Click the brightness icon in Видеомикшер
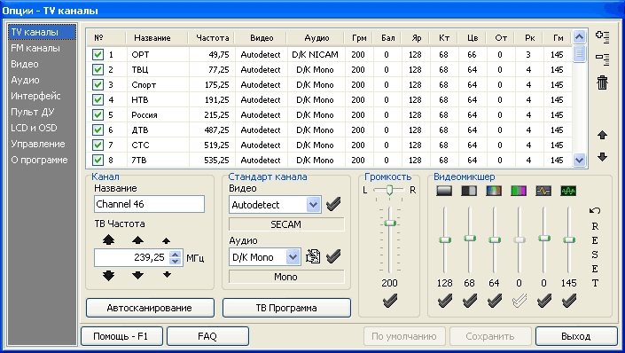 tap(444, 191)
